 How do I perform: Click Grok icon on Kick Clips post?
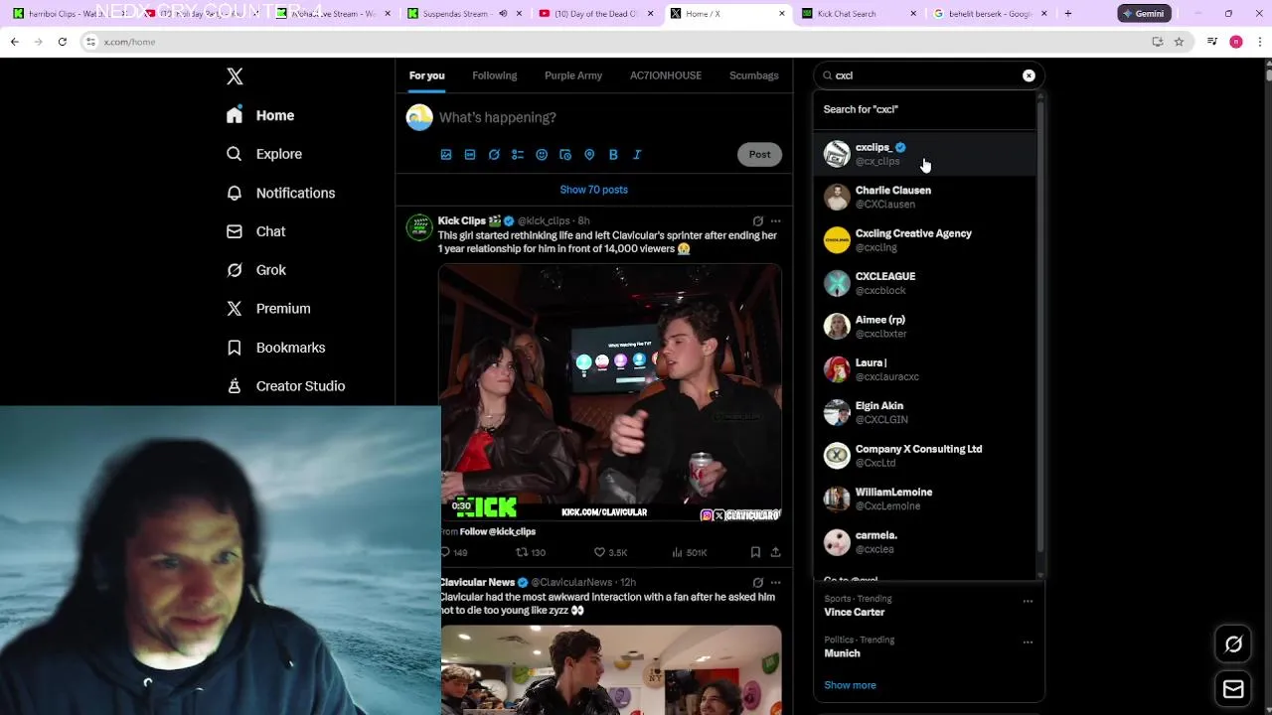[x=757, y=221]
